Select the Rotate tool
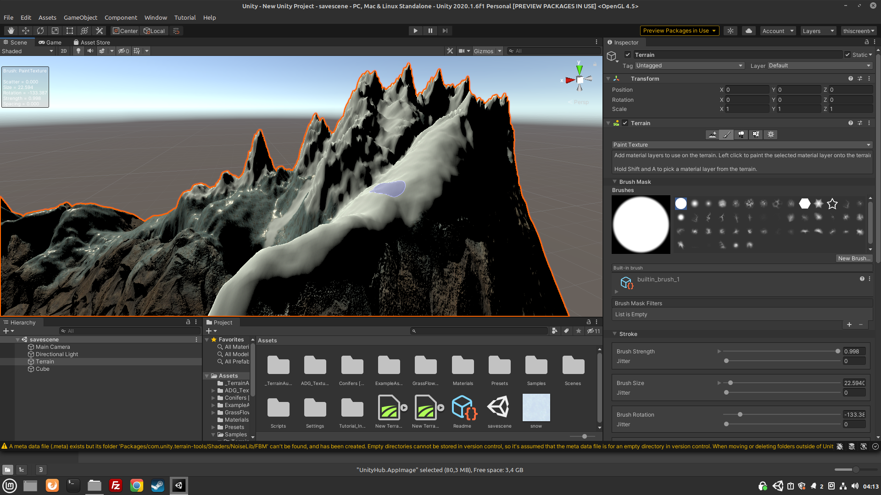The height and width of the screenshot is (495, 881). pyautogui.click(x=40, y=31)
